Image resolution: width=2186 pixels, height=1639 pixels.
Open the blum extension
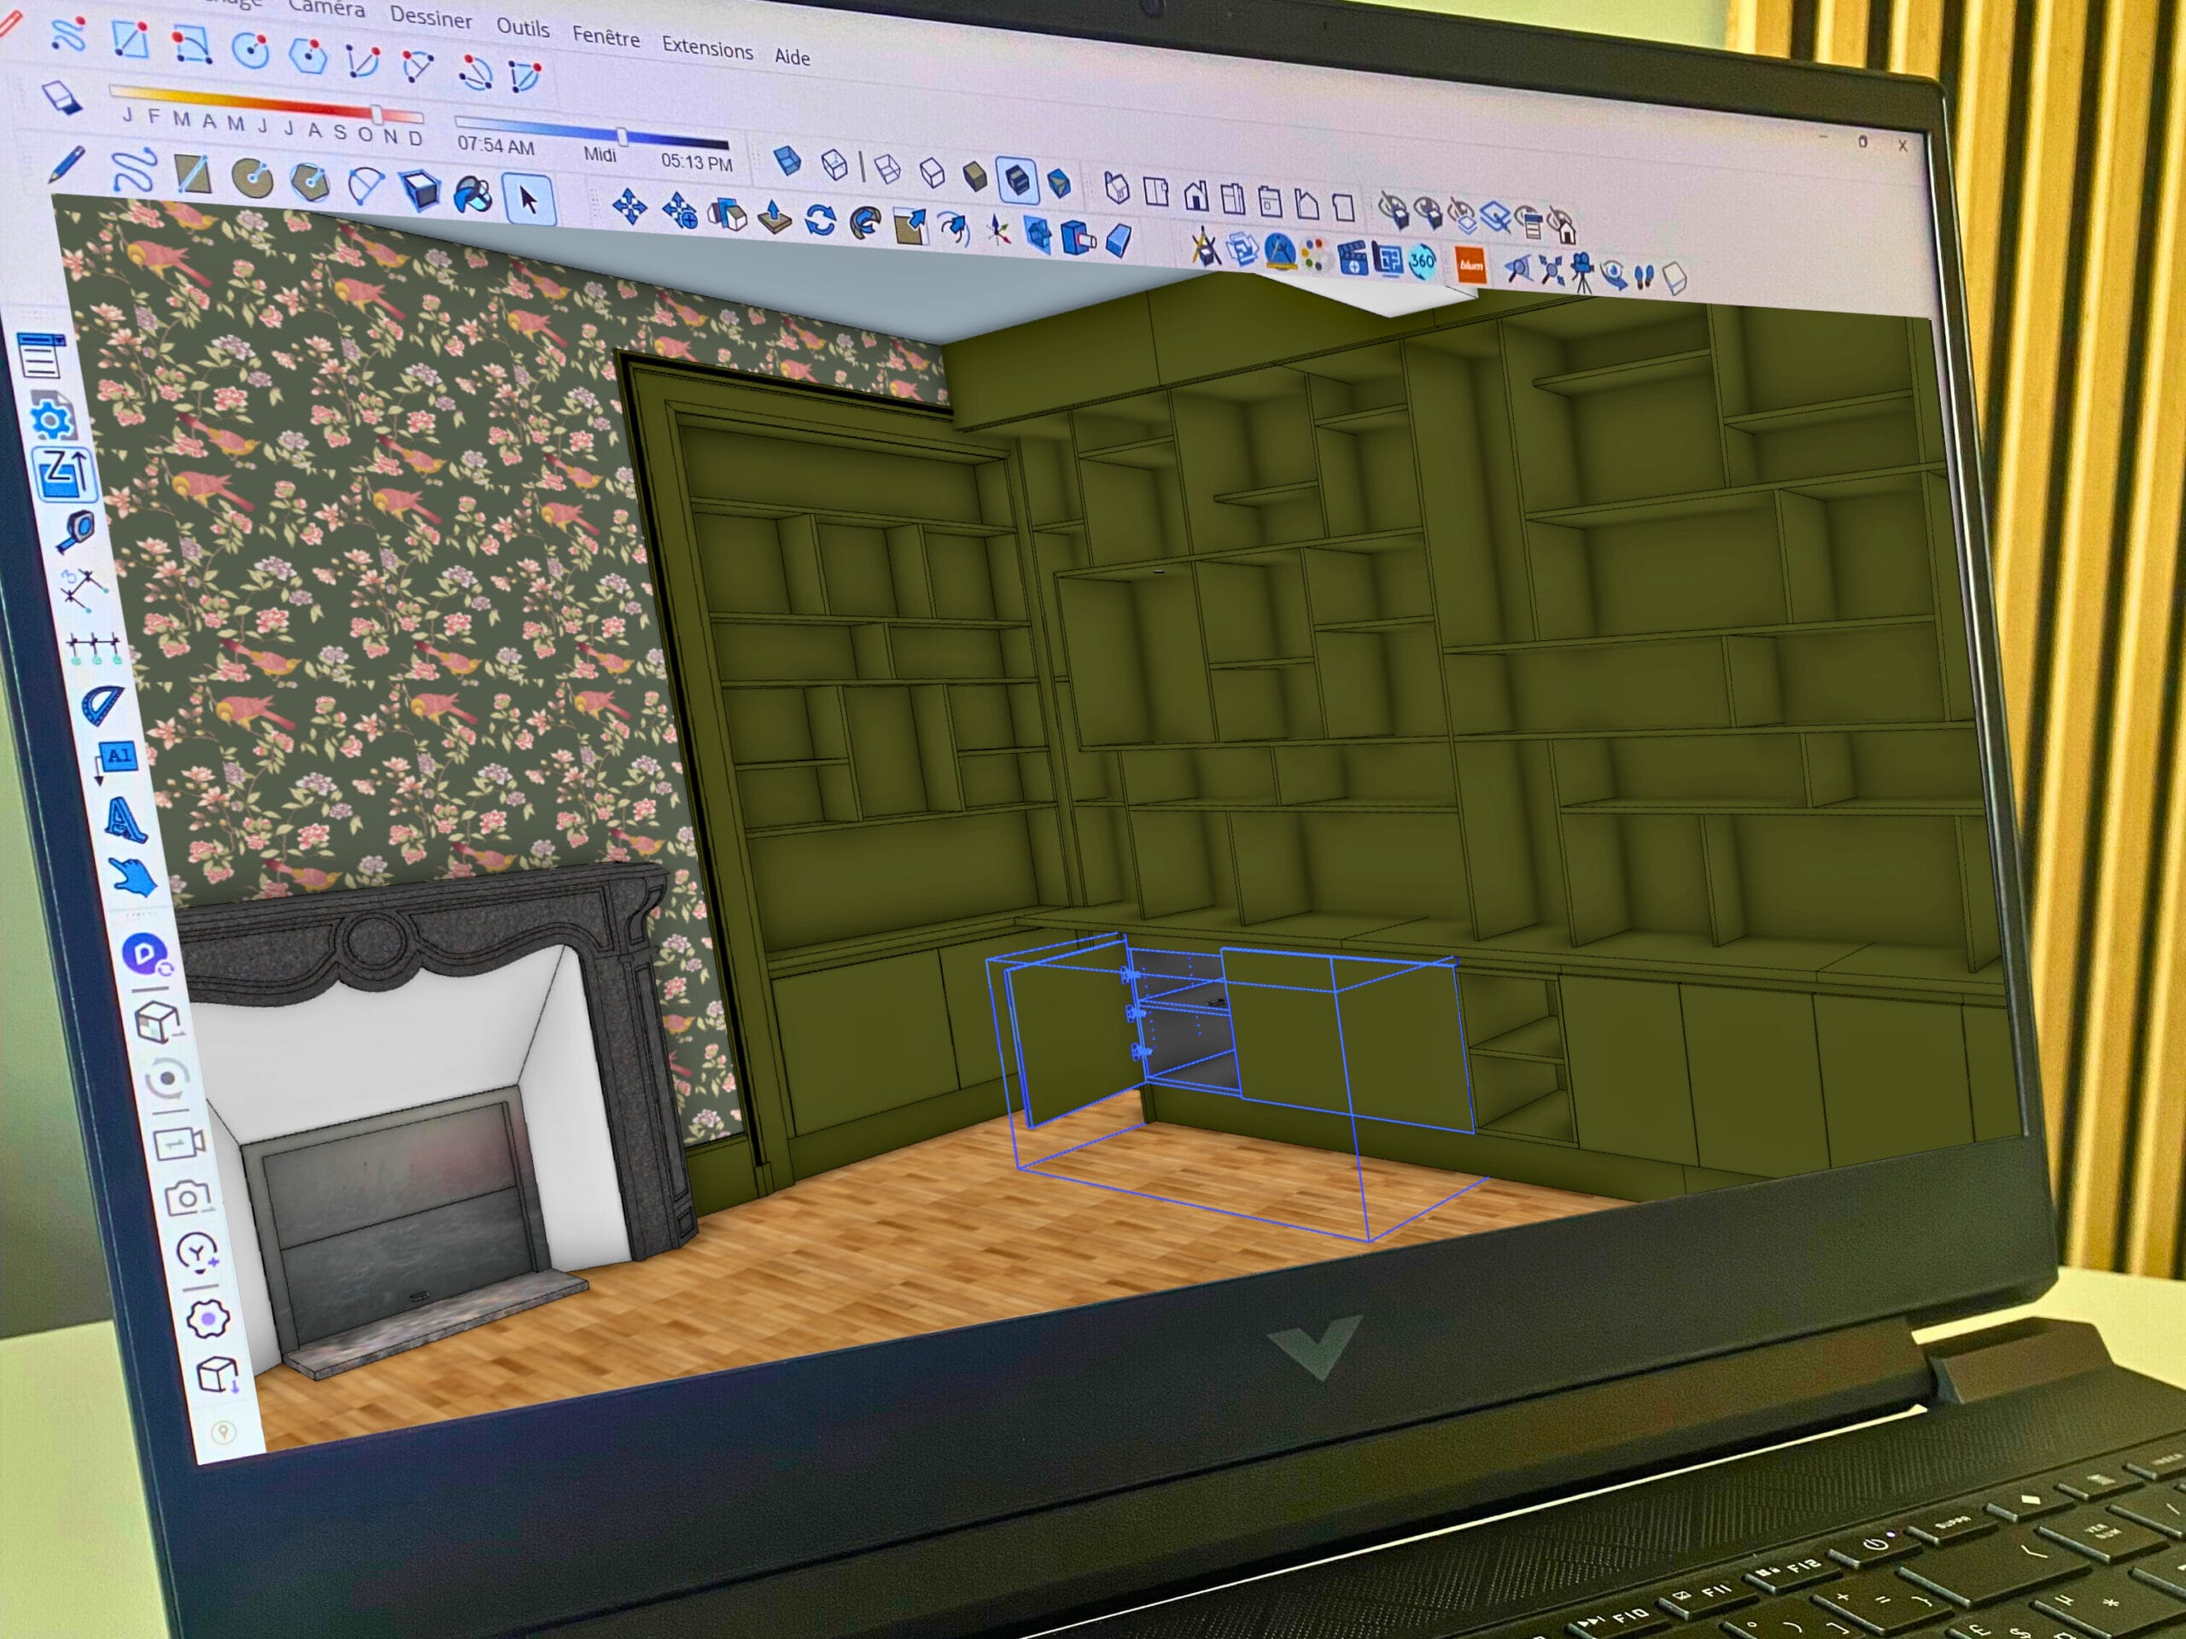(1471, 265)
